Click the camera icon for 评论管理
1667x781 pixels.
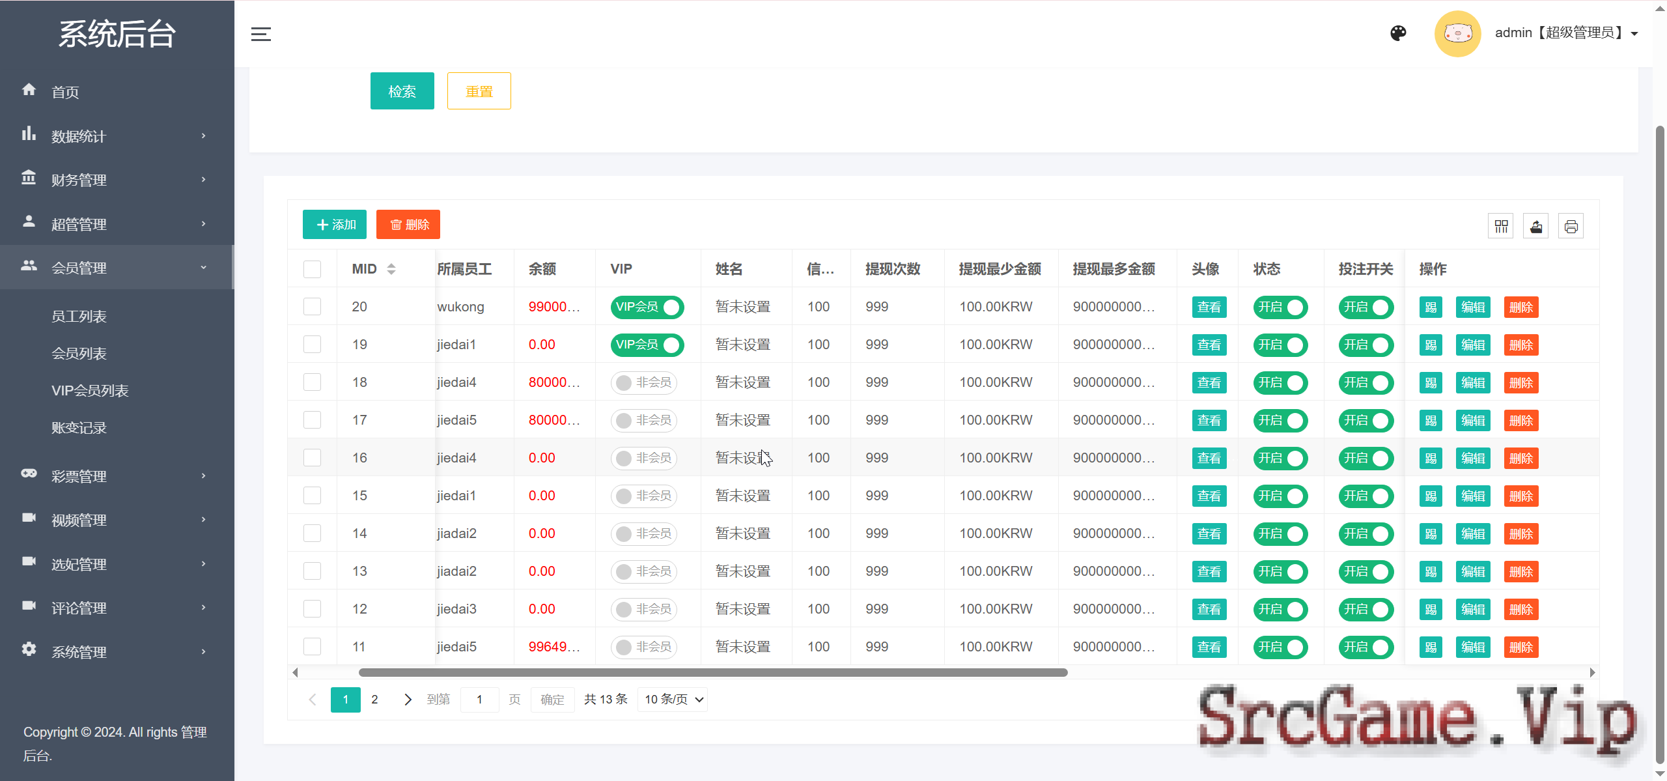click(29, 605)
